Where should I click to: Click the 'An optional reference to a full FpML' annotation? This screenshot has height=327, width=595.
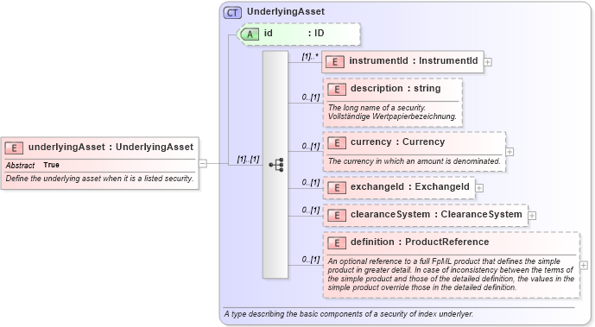click(451, 274)
